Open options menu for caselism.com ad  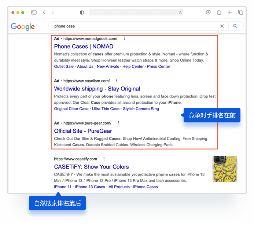coord(117,81)
